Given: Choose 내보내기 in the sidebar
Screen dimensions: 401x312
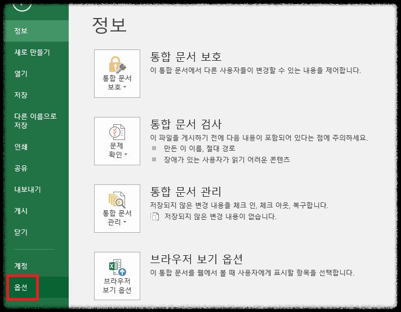Looking at the screenshot, I should click(x=36, y=189).
